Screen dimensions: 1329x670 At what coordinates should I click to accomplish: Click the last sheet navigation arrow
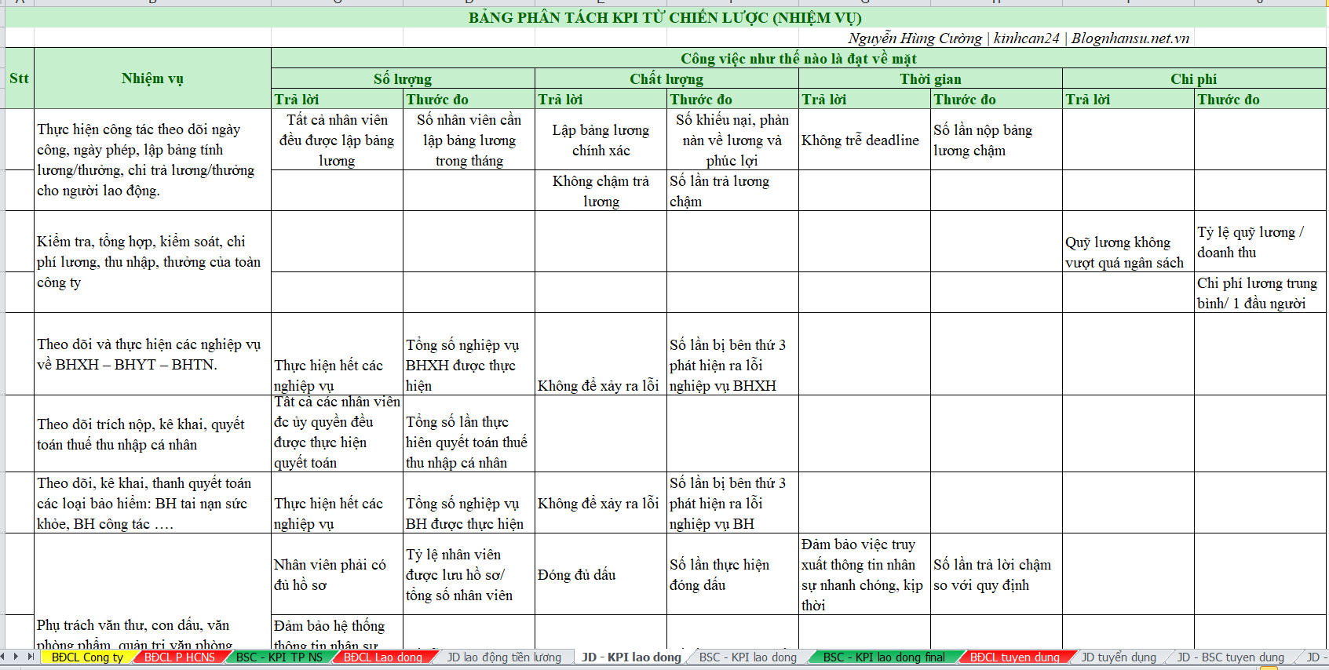[x=32, y=657]
